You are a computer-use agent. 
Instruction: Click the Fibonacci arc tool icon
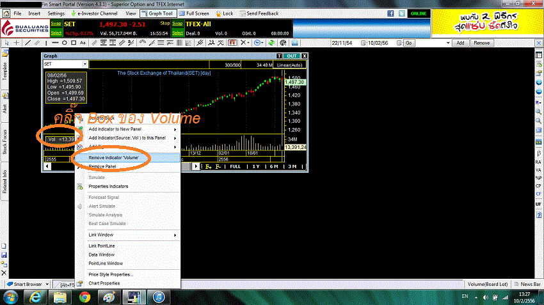click(143, 43)
